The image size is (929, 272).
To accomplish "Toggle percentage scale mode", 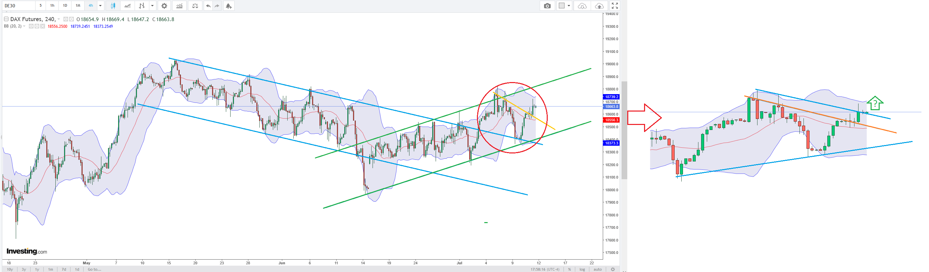I will [570, 269].
